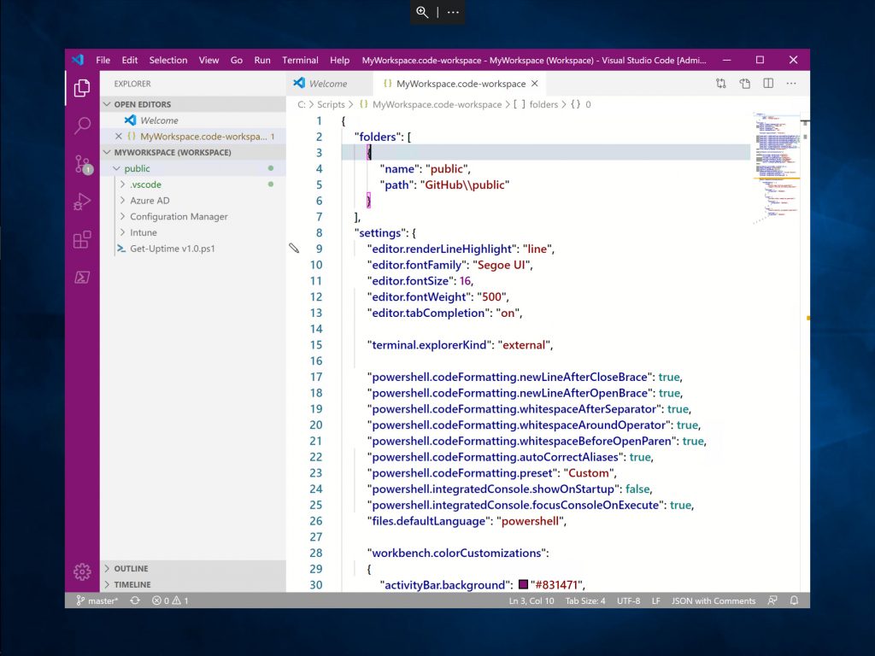Change Tab Size: 4 indentation setting
875x656 pixels.
coord(584,600)
